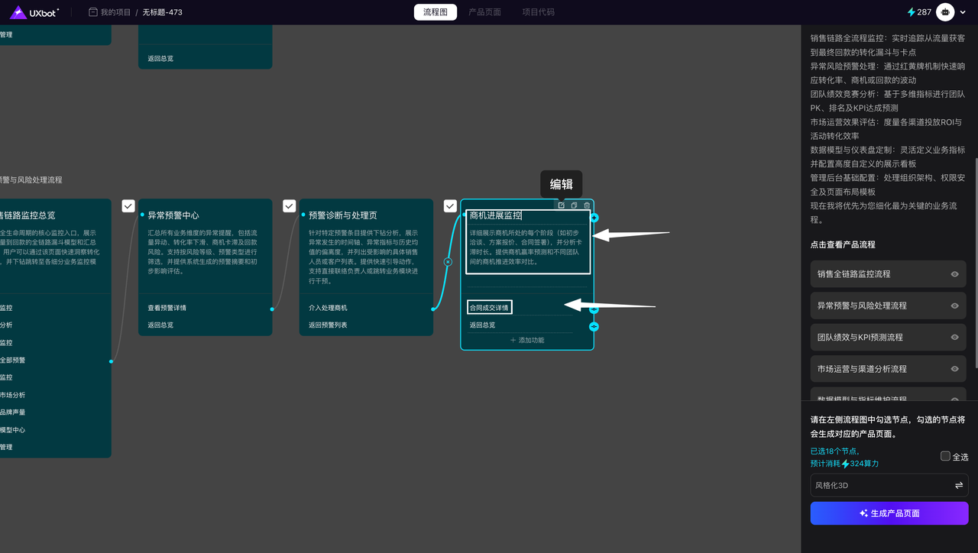Click the edit icon on 商机进展监控 node

(x=562, y=205)
